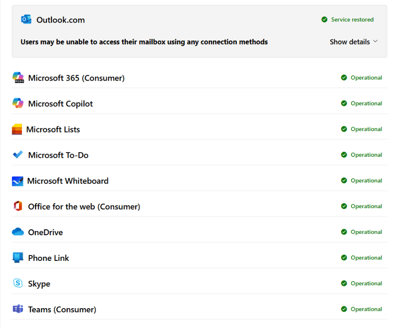
Task: Click the Microsoft 365 (Consumer) icon
Action: tap(18, 77)
